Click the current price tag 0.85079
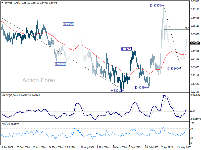Screen dimensions: 201x150 pyautogui.click(x=195, y=43)
